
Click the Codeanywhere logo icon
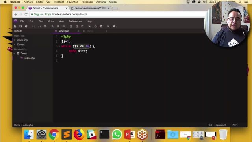15,21
